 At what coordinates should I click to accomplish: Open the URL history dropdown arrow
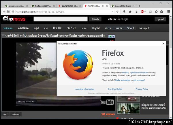(x=112, y=11)
